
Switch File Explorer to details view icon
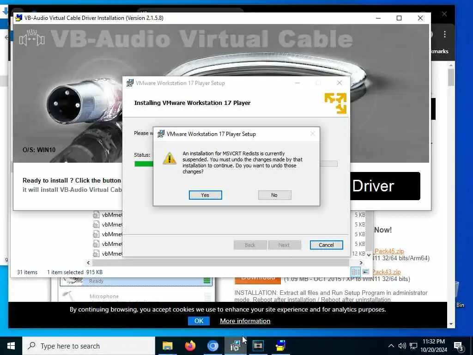[x=356, y=272]
